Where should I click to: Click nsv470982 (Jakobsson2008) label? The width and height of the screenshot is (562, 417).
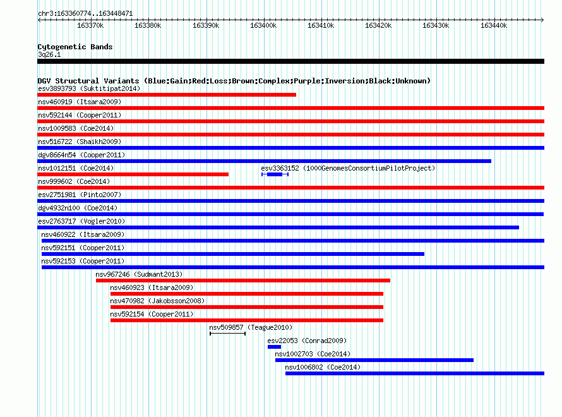tap(157, 301)
